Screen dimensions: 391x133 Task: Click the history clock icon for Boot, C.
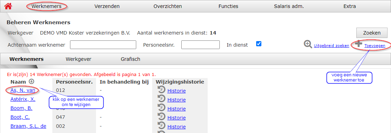coord(162,117)
